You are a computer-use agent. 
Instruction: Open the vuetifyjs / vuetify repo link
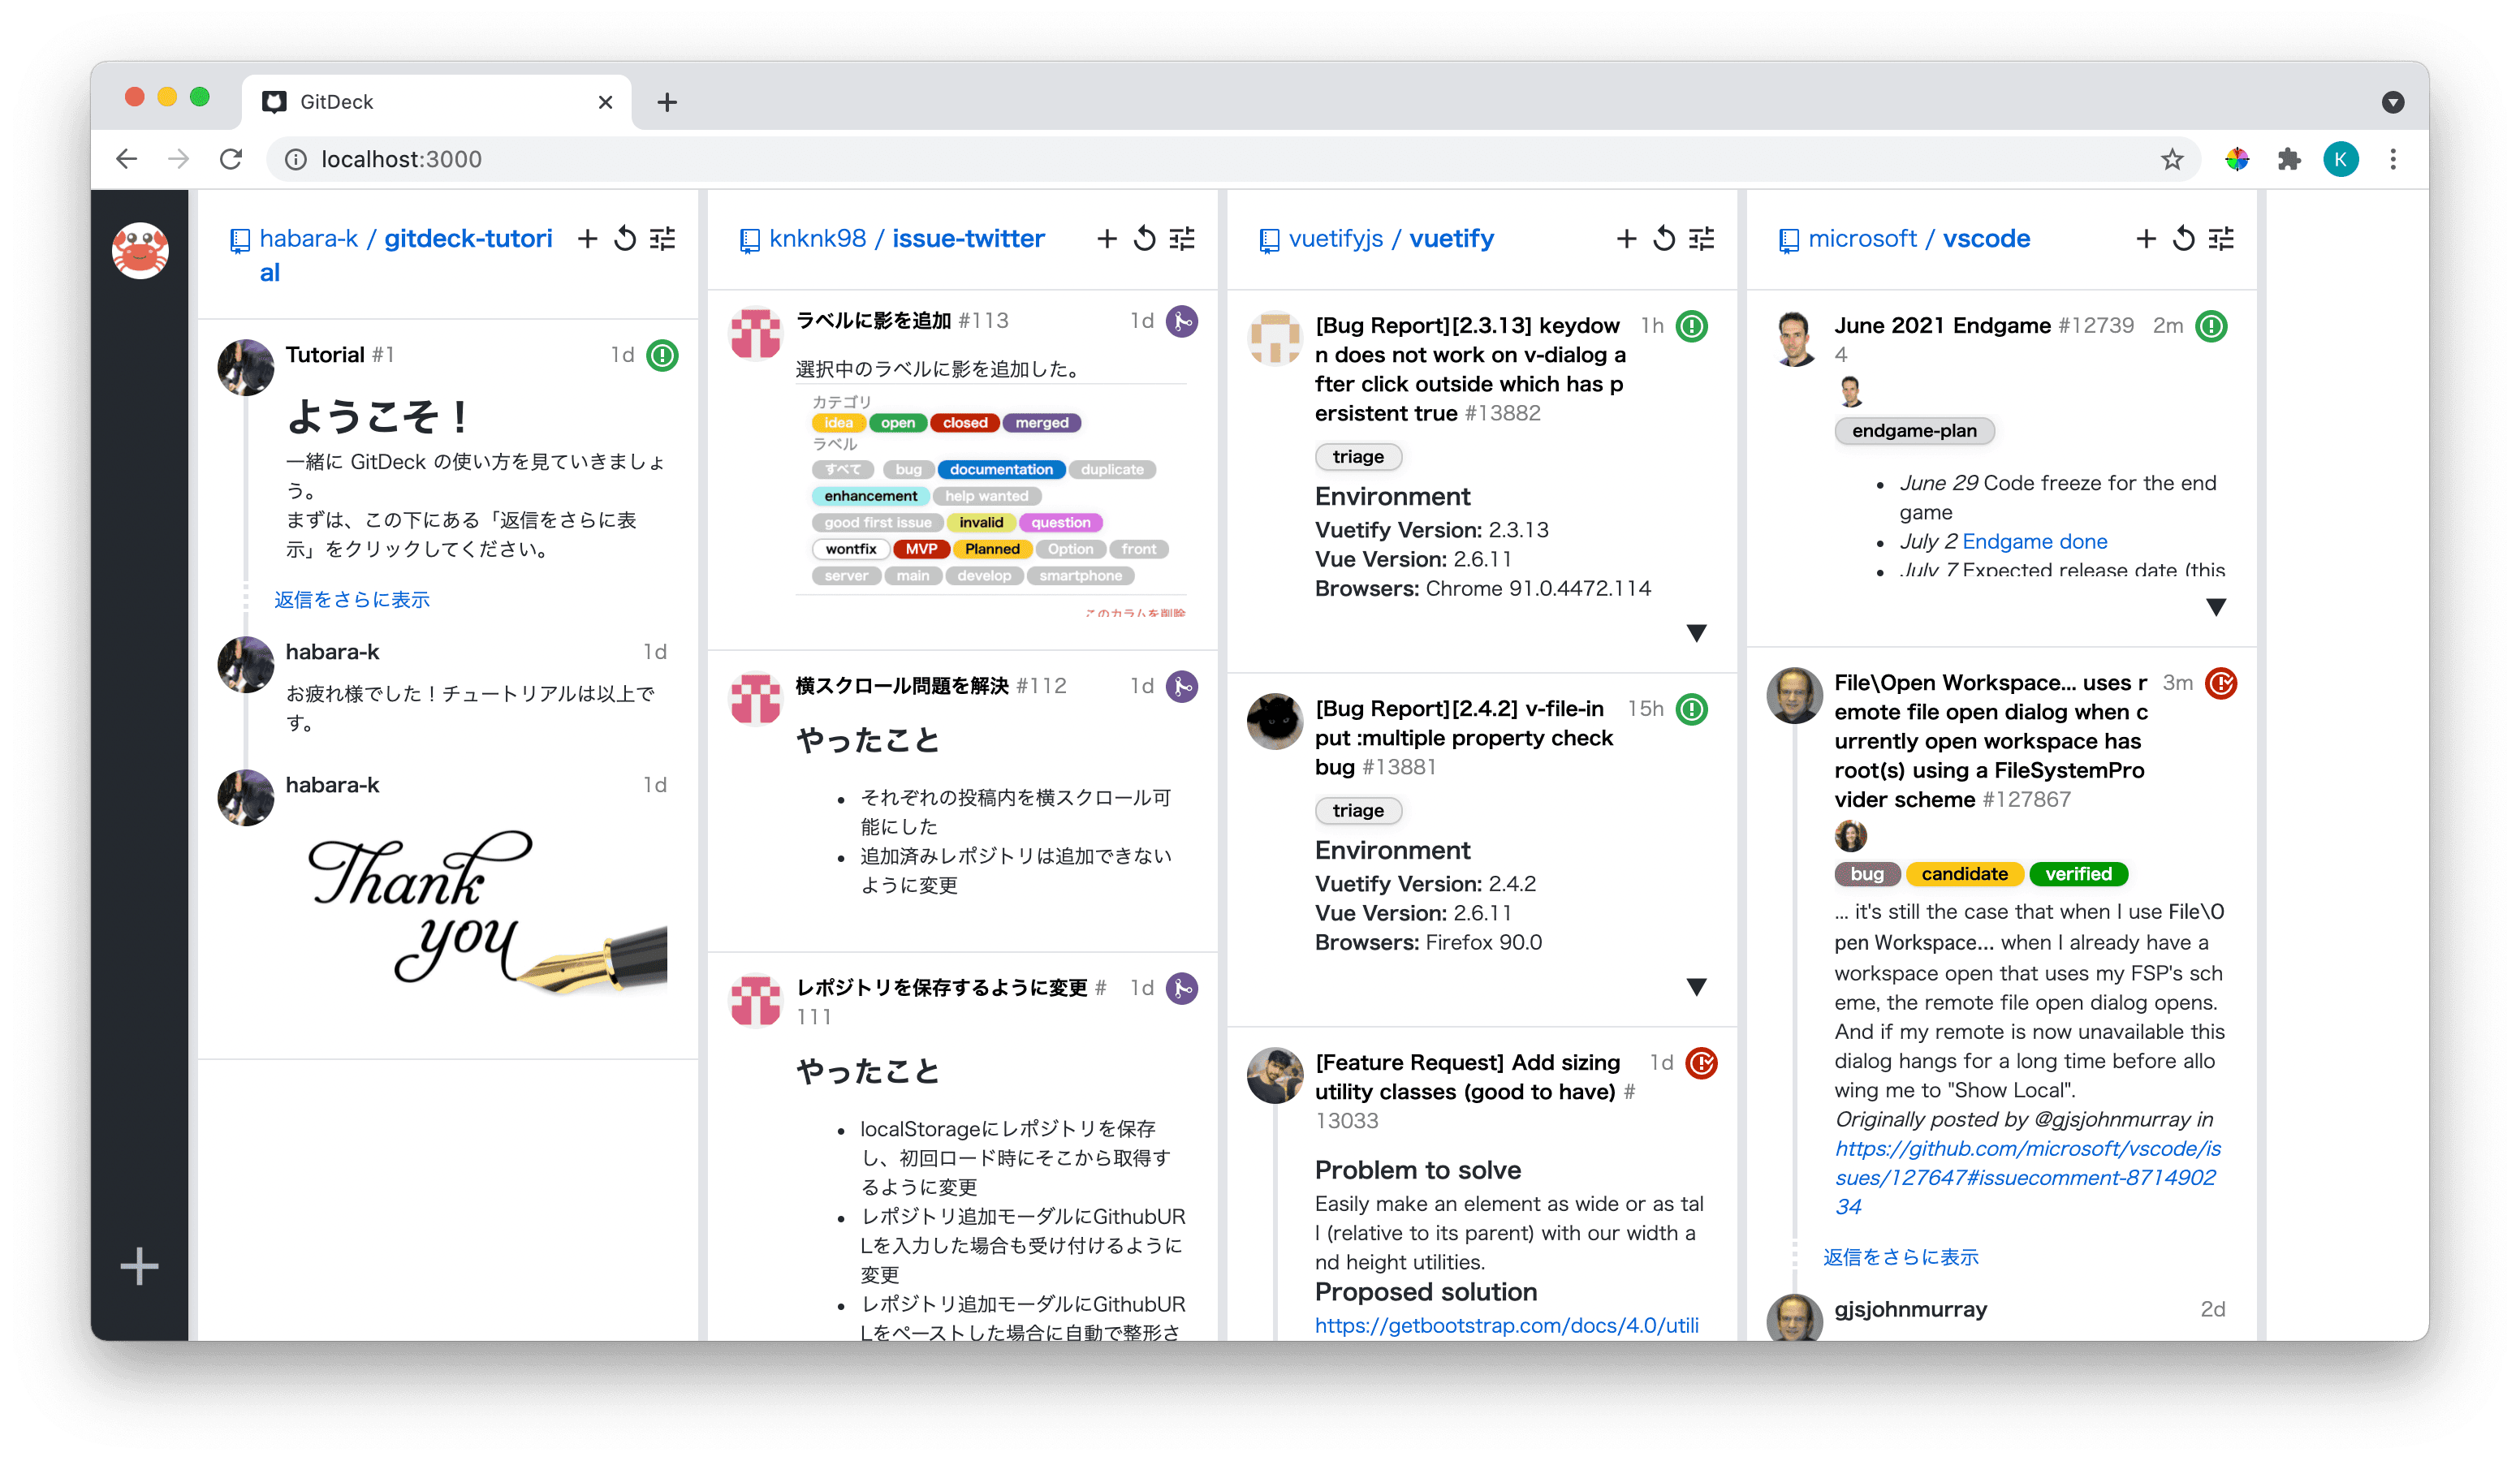click(x=1391, y=239)
